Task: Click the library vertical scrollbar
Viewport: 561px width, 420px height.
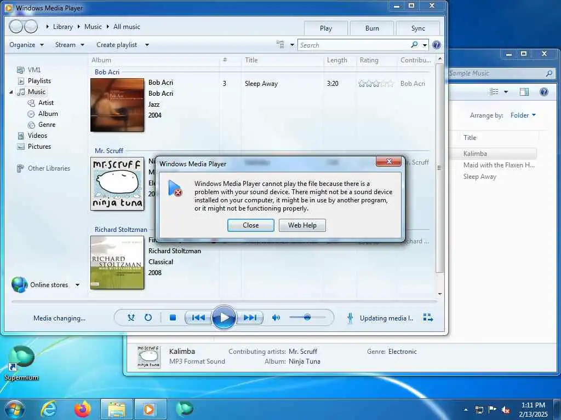Action: point(440,168)
